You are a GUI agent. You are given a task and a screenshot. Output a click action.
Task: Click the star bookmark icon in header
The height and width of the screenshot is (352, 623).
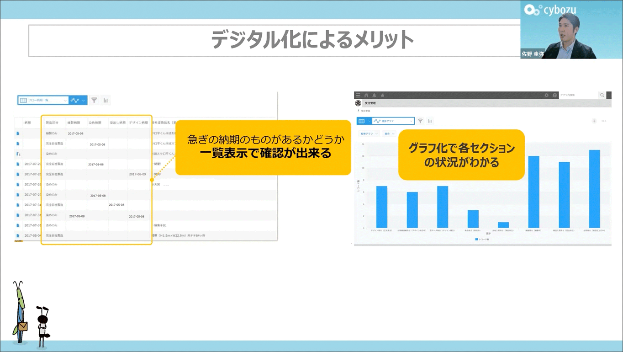click(x=382, y=96)
